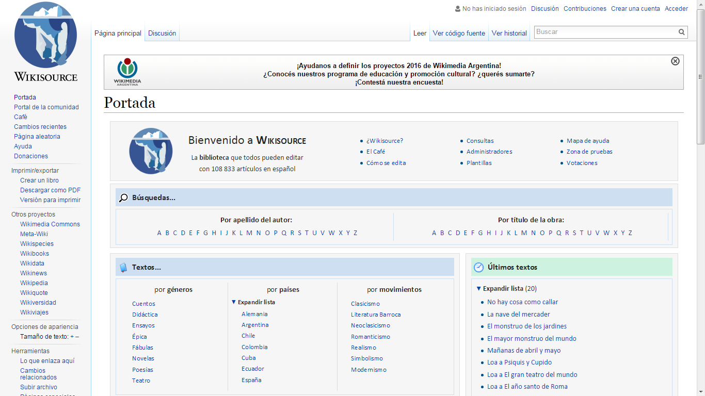
Task: Open Romanticismo movement link
Action: click(x=371, y=337)
